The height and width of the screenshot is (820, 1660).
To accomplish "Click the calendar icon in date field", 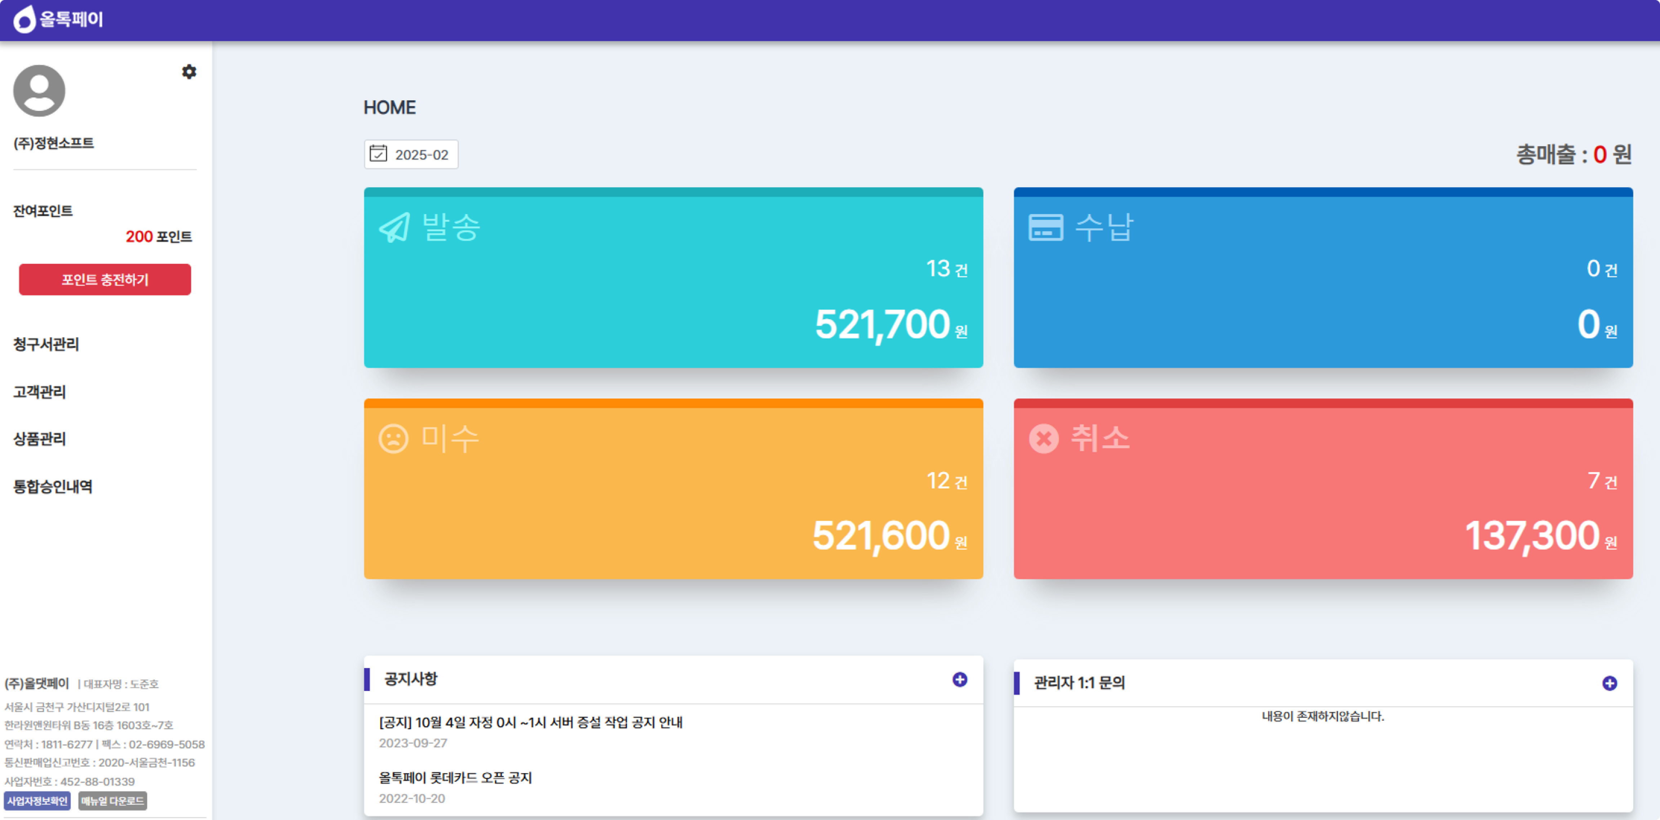I will [378, 154].
